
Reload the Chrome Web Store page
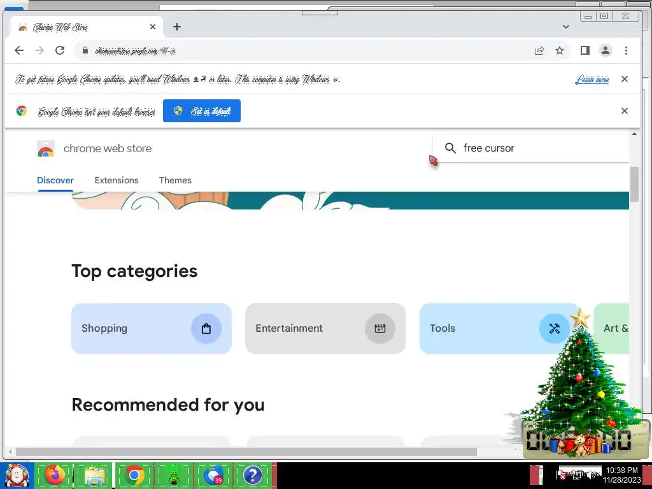point(60,51)
